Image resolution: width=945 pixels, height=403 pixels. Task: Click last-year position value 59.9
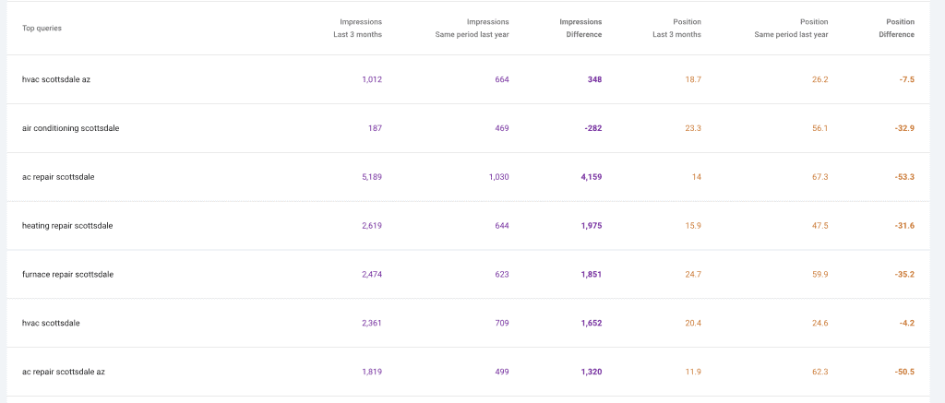click(x=820, y=275)
